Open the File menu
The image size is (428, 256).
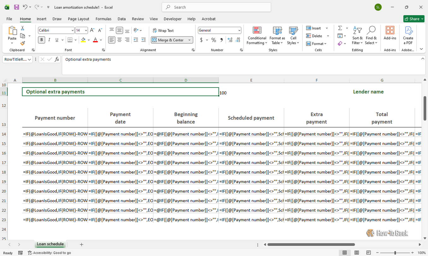(x=9, y=19)
